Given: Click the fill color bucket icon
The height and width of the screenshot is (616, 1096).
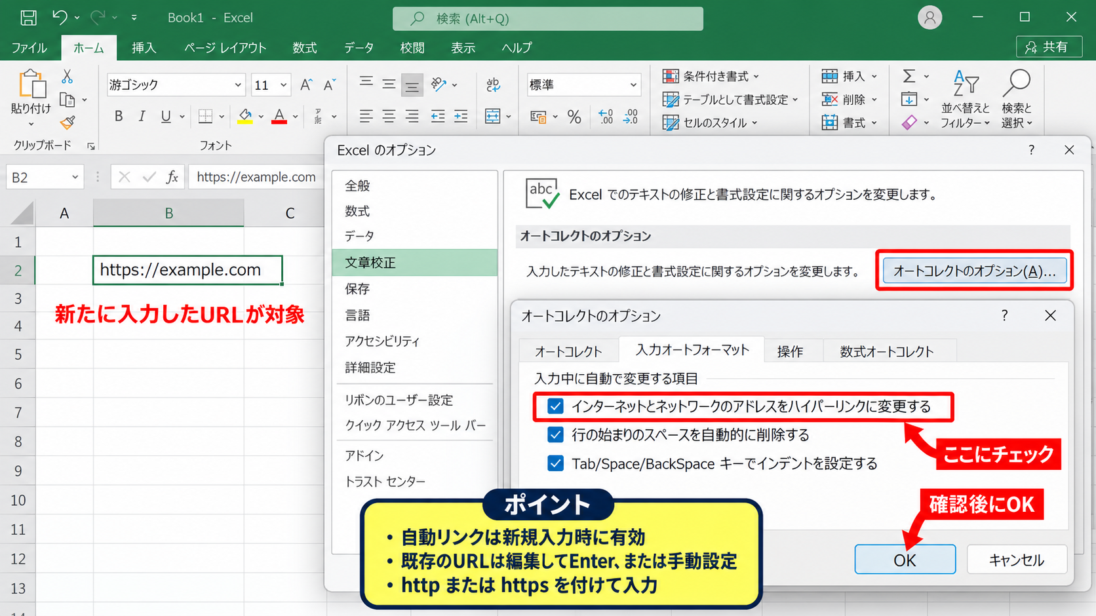Looking at the screenshot, I should pyautogui.click(x=245, y=117).
